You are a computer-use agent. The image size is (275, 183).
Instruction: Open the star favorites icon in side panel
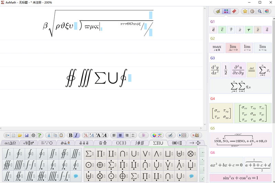[245, 11]
